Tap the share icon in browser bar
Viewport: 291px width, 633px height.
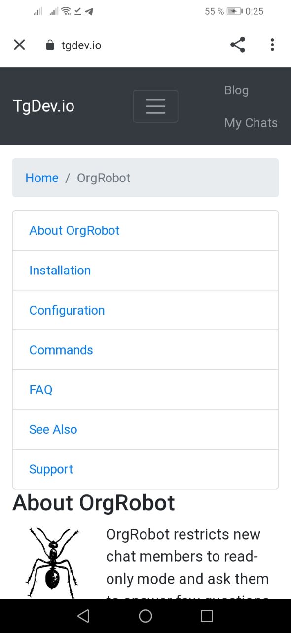pos(238,45)
